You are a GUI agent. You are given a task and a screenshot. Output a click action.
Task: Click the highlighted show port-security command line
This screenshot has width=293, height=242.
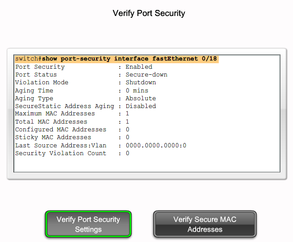[x=117, y=59]
